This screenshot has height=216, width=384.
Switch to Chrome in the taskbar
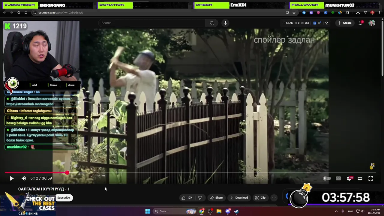201,211
